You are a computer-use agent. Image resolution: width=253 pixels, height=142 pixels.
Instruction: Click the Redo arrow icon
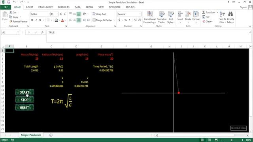coord(22,2)
